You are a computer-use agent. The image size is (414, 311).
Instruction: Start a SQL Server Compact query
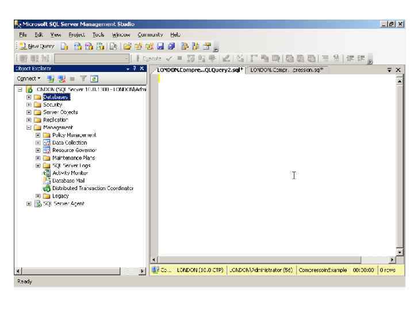(x=113, y=47)
